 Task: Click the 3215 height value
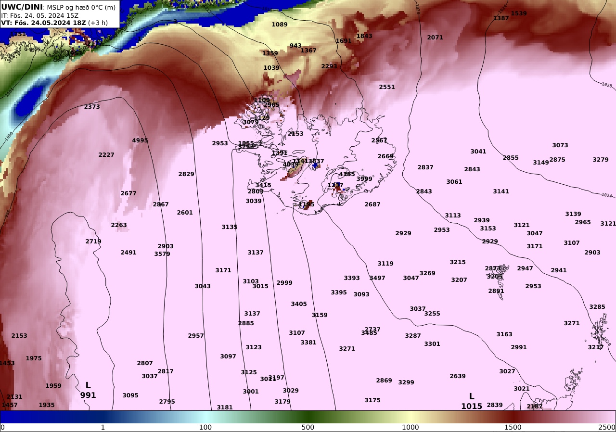458,262
